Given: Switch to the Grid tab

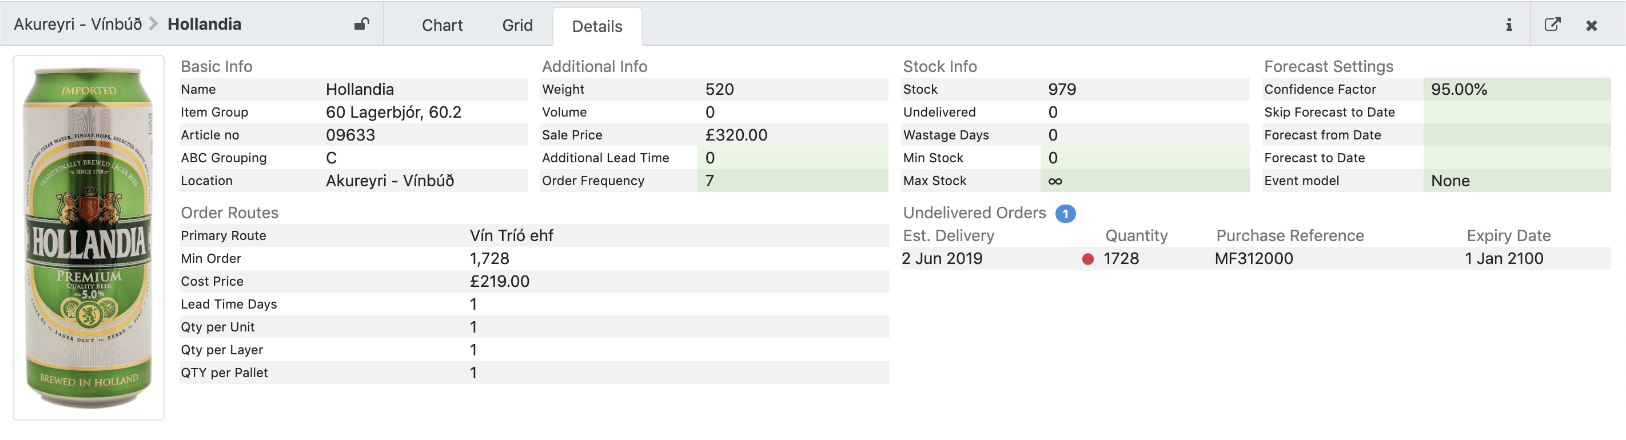Looking at the screenshot, I should 517,25.
